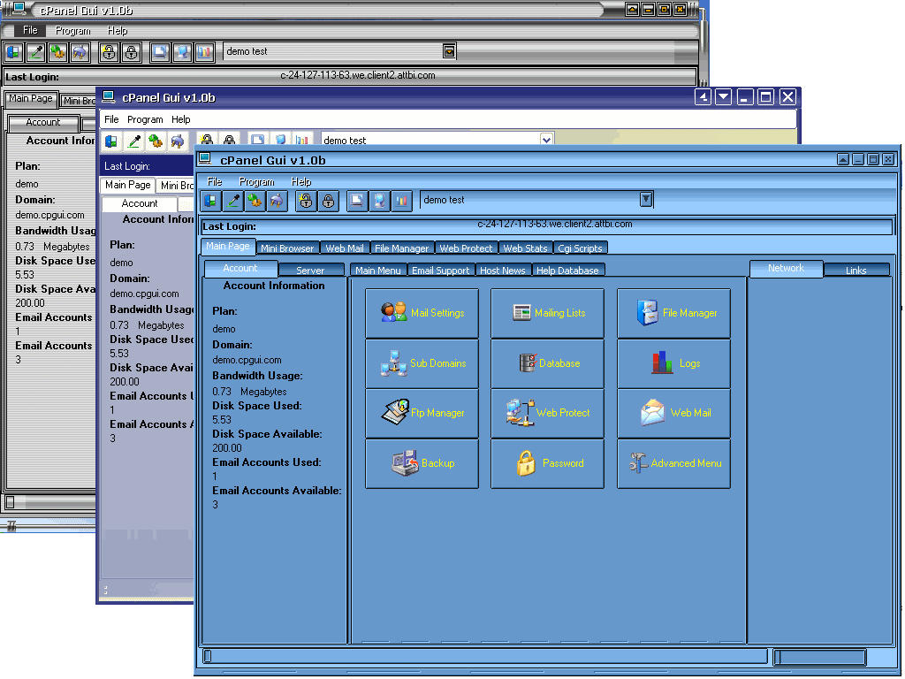The height and width of the screenshot is (679, 905).
Task: Switch to the Cgi Scripts tab
Action: coord(580,248)
